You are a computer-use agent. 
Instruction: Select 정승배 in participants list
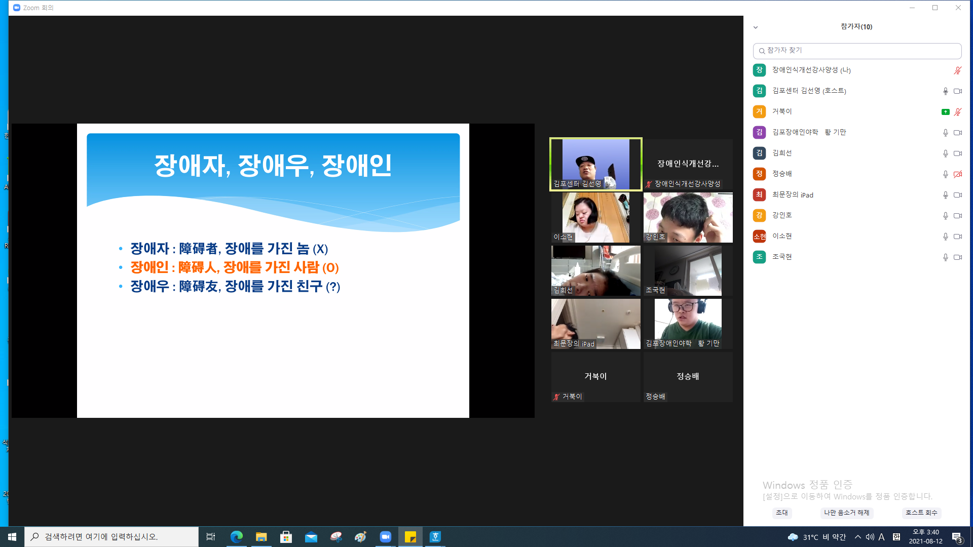[857, 174]
